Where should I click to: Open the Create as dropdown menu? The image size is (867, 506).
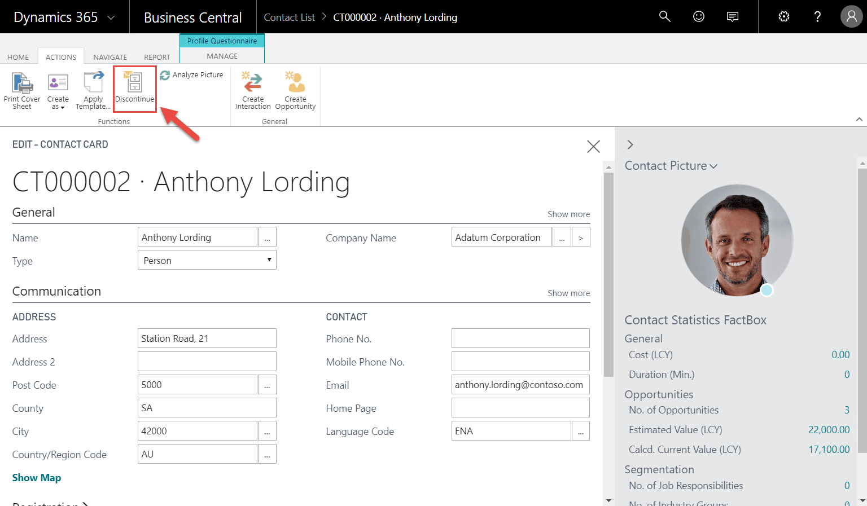pos(58,90)
